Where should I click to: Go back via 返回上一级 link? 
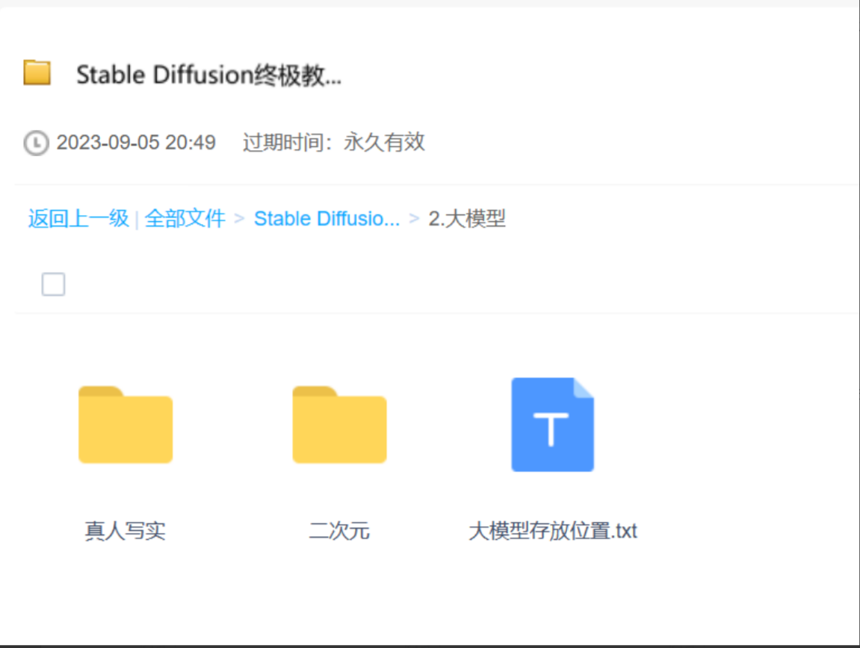tap(78, 219)
